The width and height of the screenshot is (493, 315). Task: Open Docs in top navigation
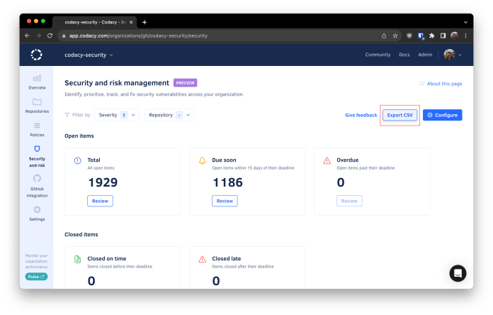tap(404, 55)
